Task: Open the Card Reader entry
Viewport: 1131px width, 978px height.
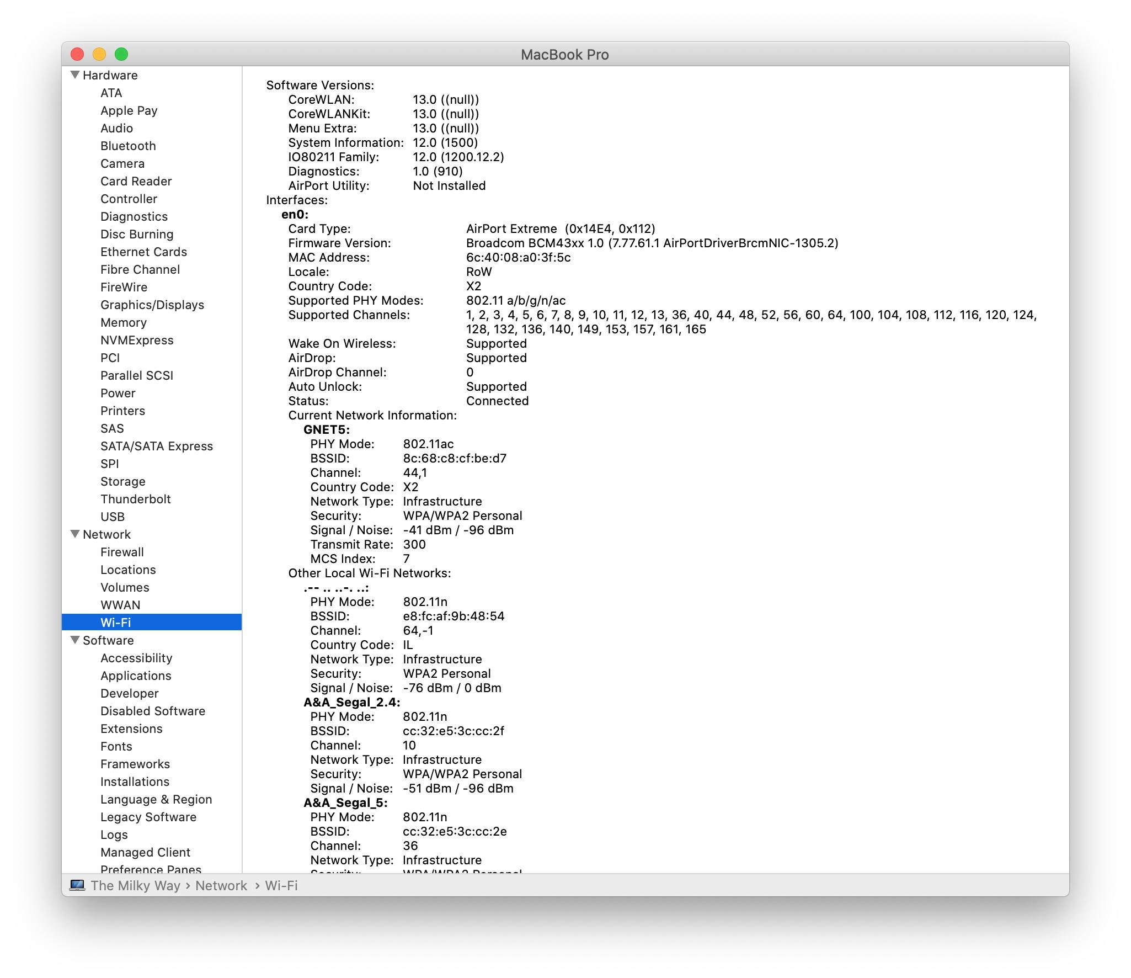Action: tap(136, 181)
